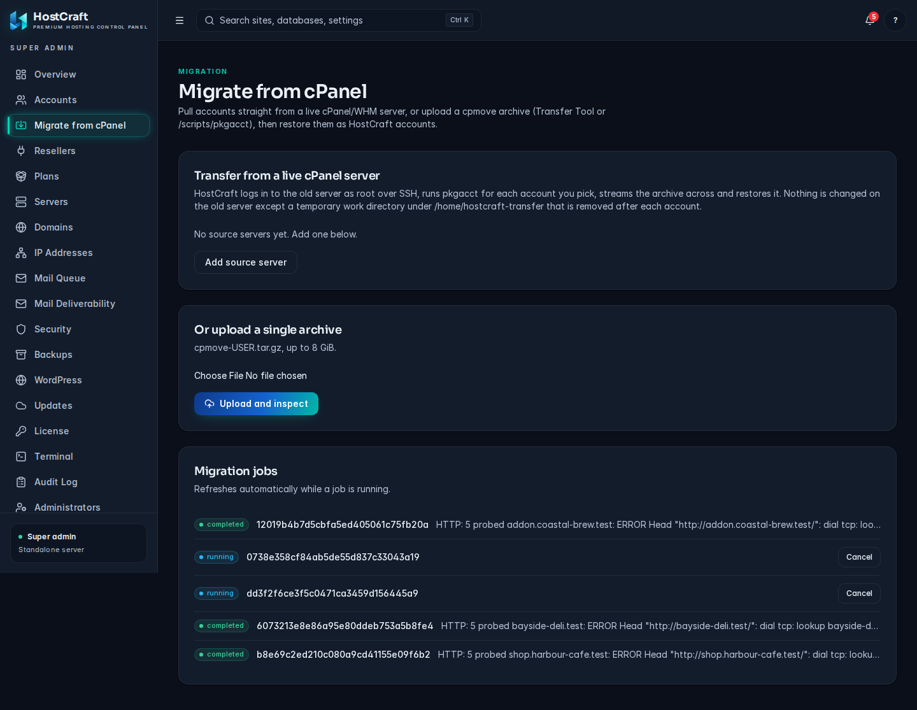Open the Migrate from cPanel menu item
The width and height of the screenshot is (917, 710).
[x=79, y=125]
